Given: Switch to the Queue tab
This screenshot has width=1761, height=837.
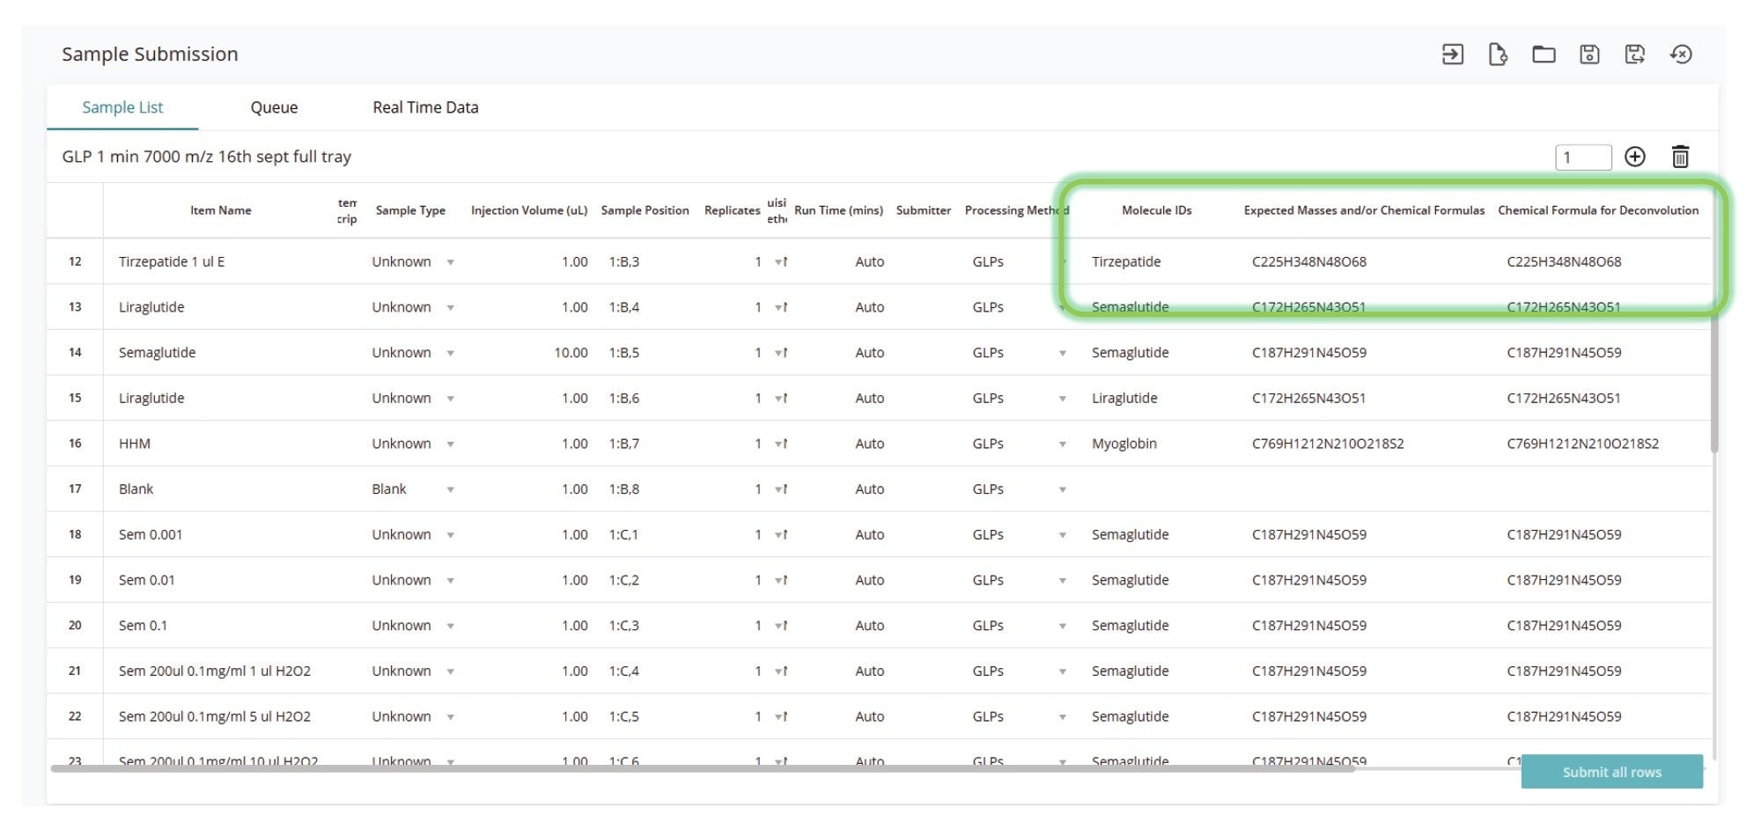Looking at the screenshot, I should 274,106.
